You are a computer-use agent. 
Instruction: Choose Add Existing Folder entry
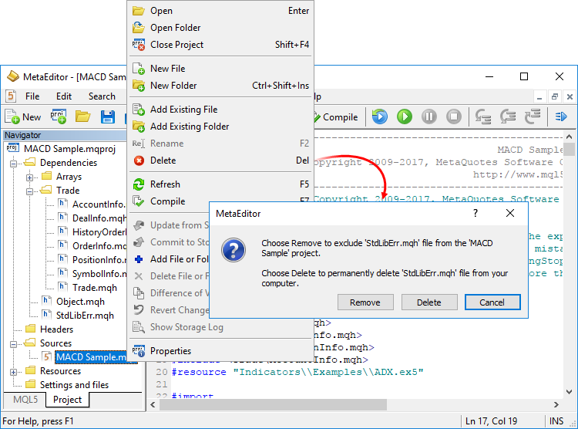[x=220, y=127]
